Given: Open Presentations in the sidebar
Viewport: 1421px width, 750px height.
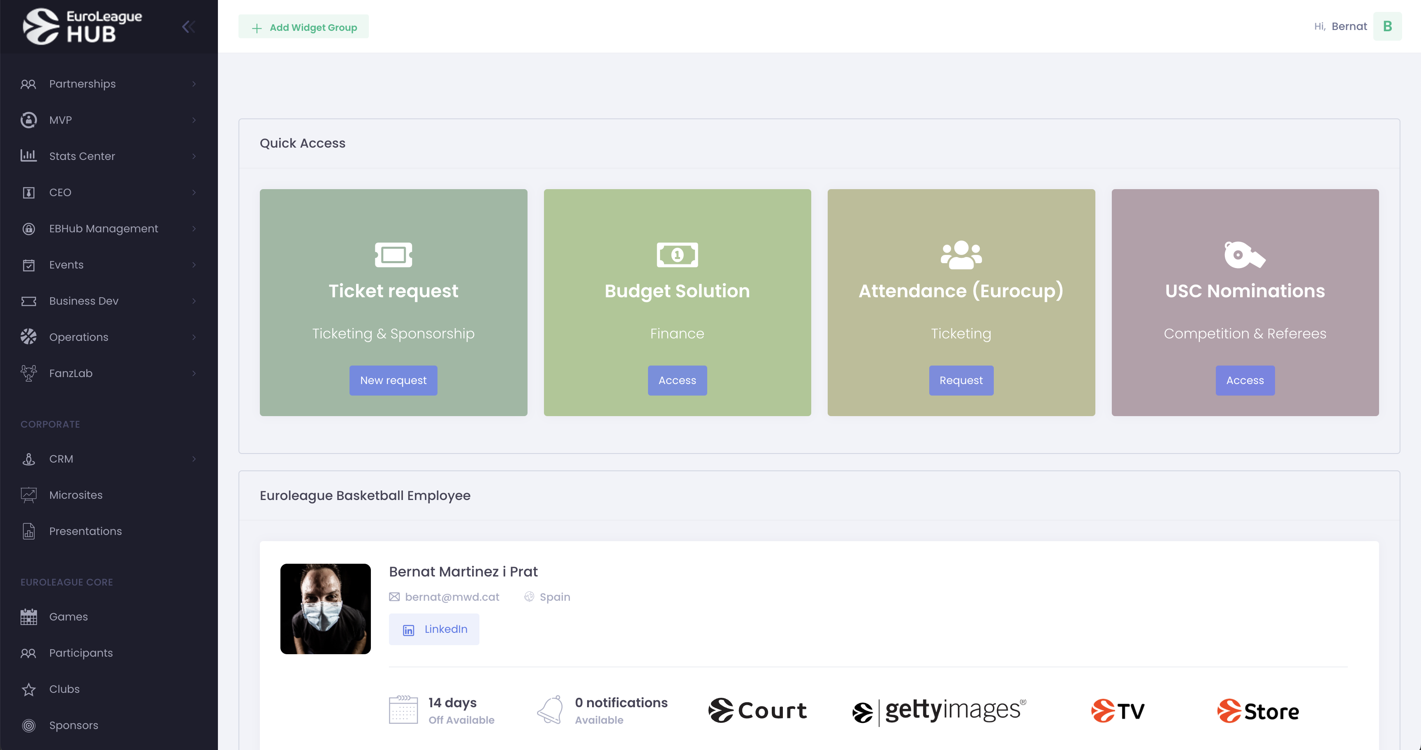Looking at the screenshot, I should tap(85, 531).
